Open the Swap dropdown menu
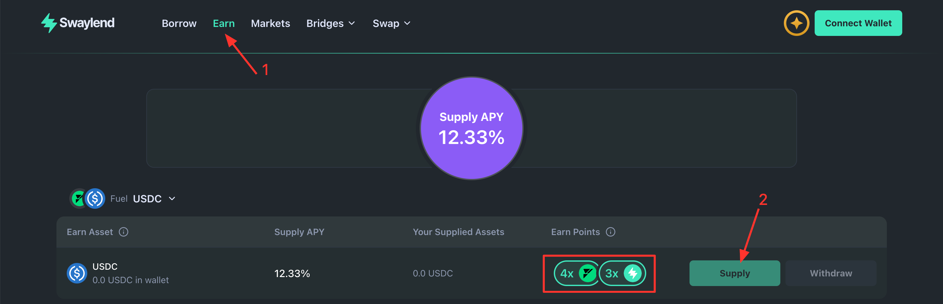Viewport: 943px width, 304px height. 391,23
